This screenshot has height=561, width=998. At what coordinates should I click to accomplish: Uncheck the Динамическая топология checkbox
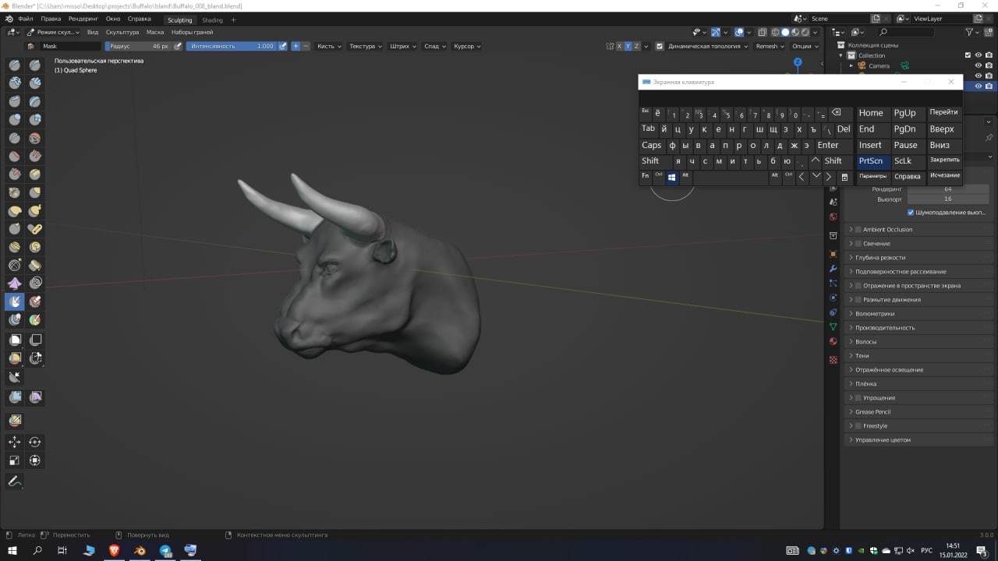pos(660,46)
